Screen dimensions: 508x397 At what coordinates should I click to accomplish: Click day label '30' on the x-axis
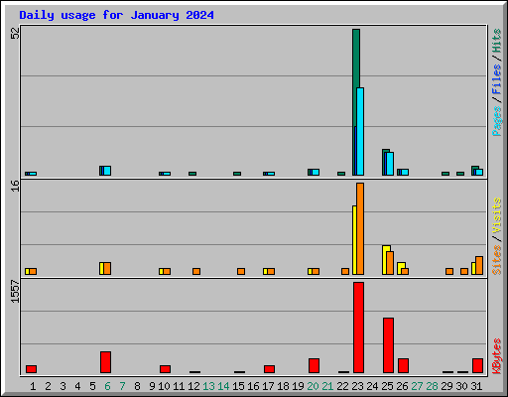(461, 386)
